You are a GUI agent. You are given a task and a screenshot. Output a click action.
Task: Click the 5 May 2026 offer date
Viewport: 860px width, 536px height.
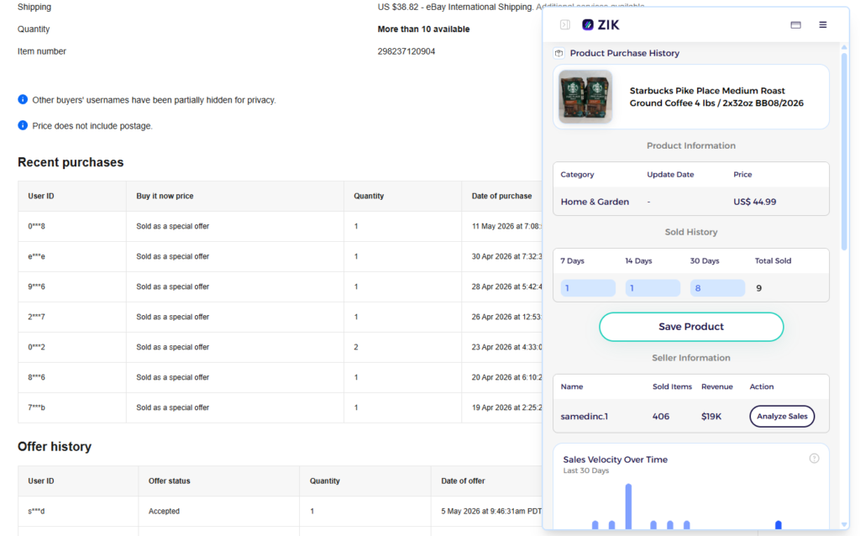491,511
